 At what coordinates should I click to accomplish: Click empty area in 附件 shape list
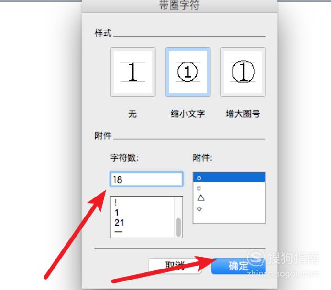(x=229, y=218)
